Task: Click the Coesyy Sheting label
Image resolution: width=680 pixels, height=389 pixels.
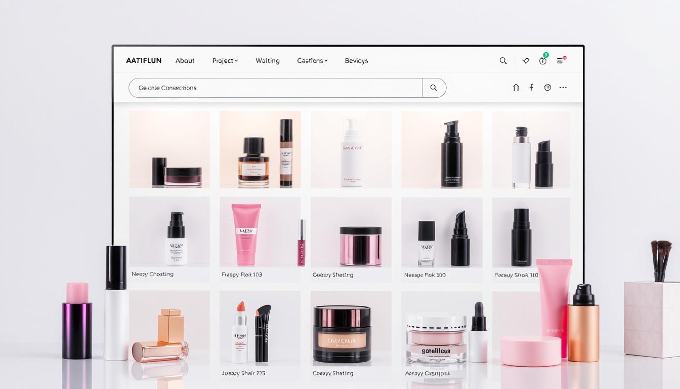Action: point(333,373)
